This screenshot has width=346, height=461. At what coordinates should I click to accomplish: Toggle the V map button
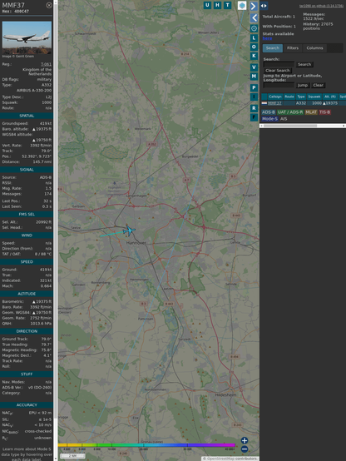254,67
